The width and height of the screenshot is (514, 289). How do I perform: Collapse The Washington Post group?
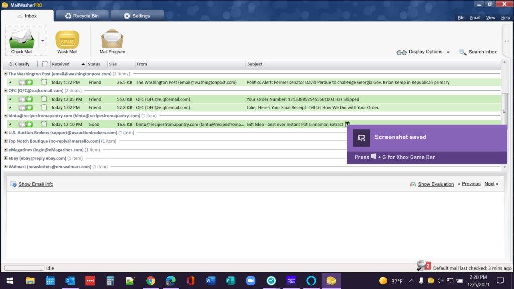tap(5, 74)
